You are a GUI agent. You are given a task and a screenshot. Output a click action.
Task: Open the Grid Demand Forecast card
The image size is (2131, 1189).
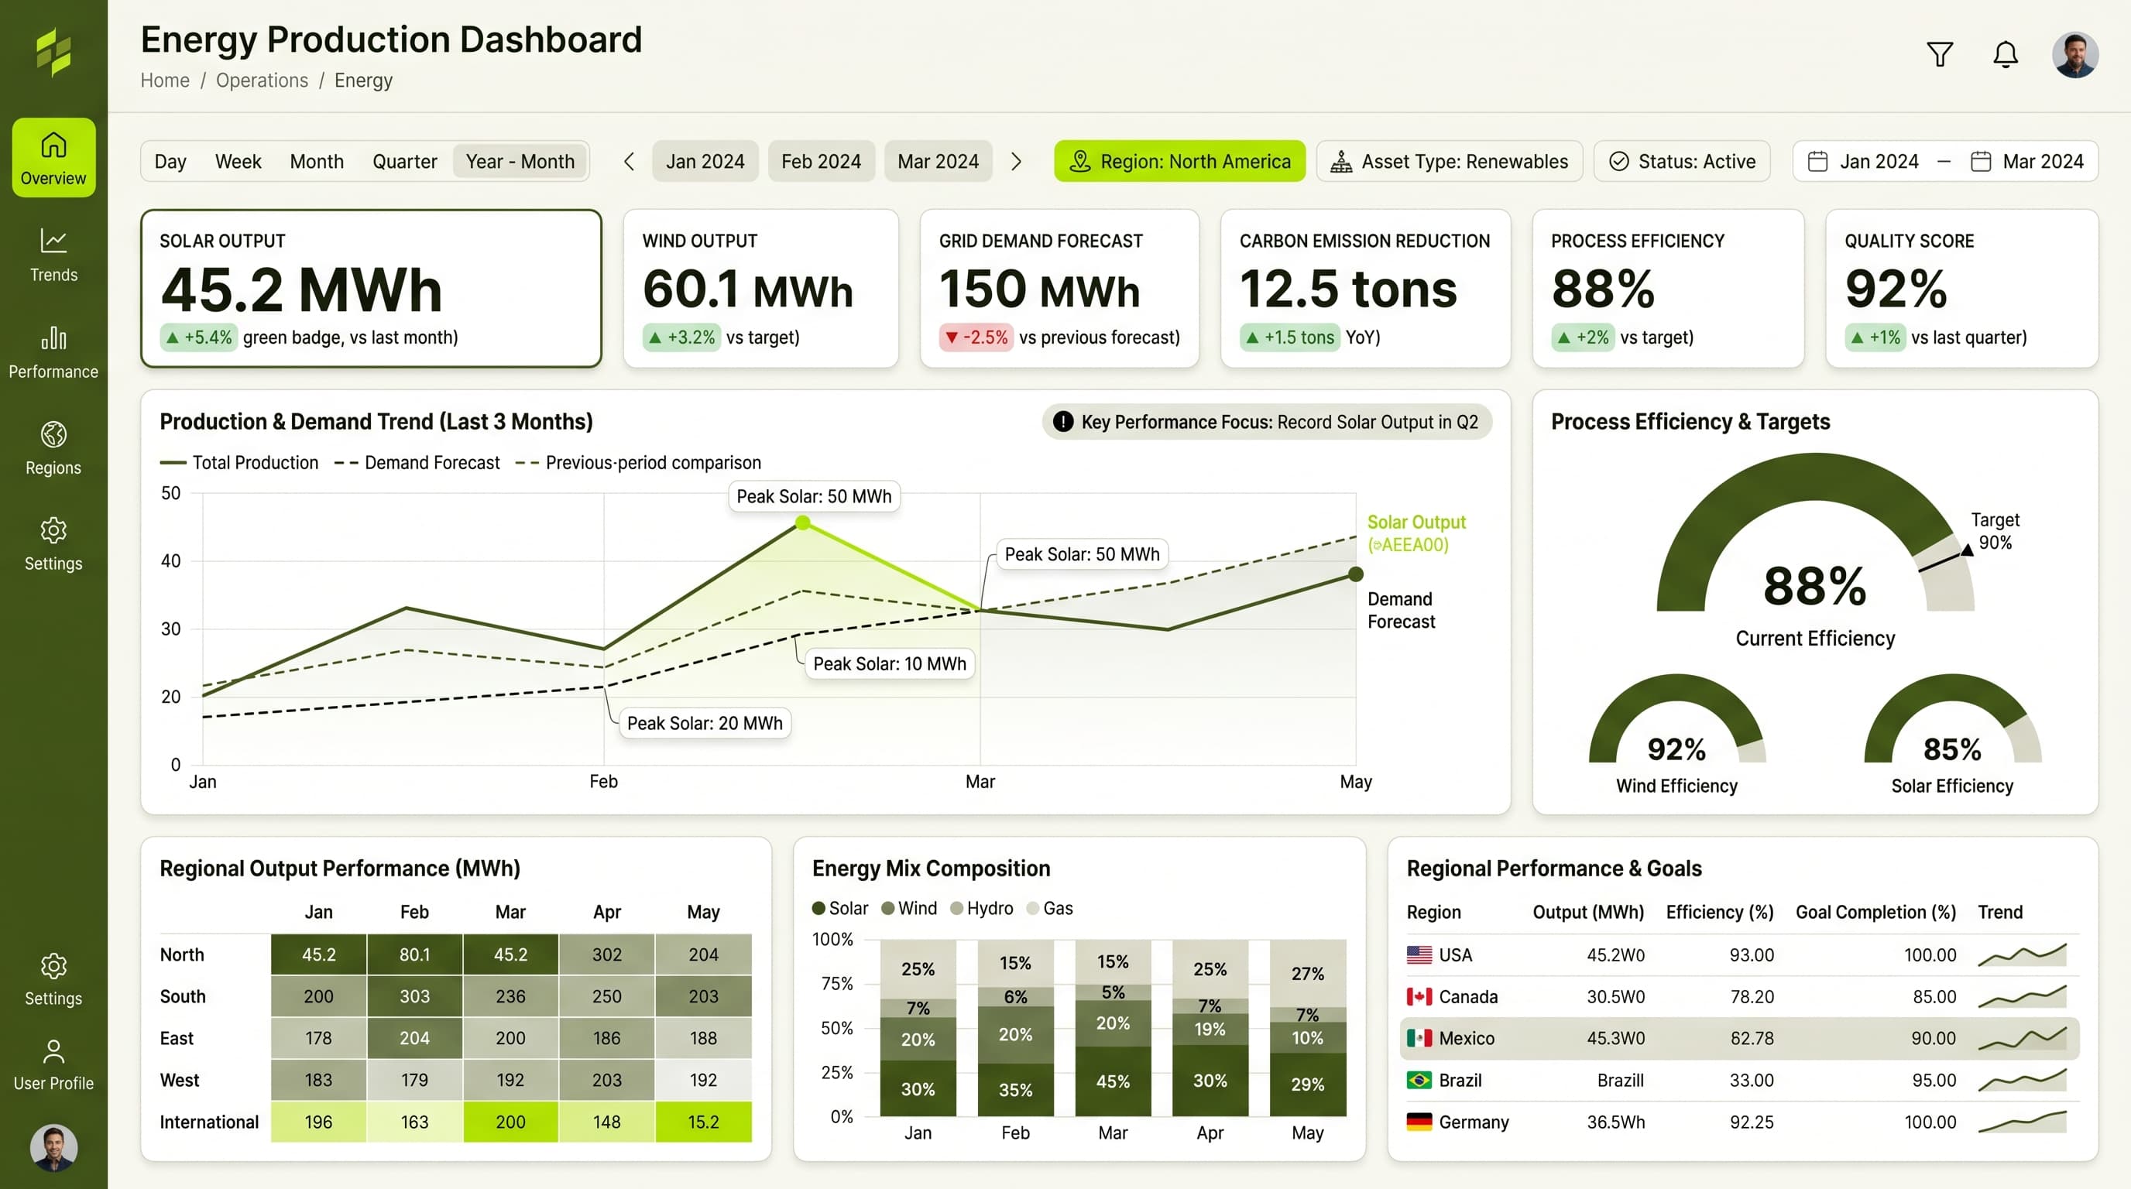(x=1060, y=288)
